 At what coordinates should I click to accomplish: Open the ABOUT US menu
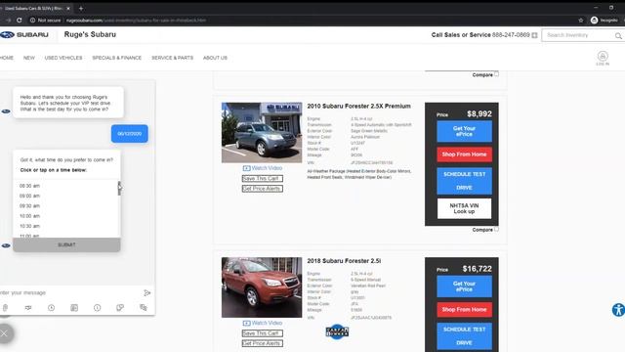tap(215, 58)
